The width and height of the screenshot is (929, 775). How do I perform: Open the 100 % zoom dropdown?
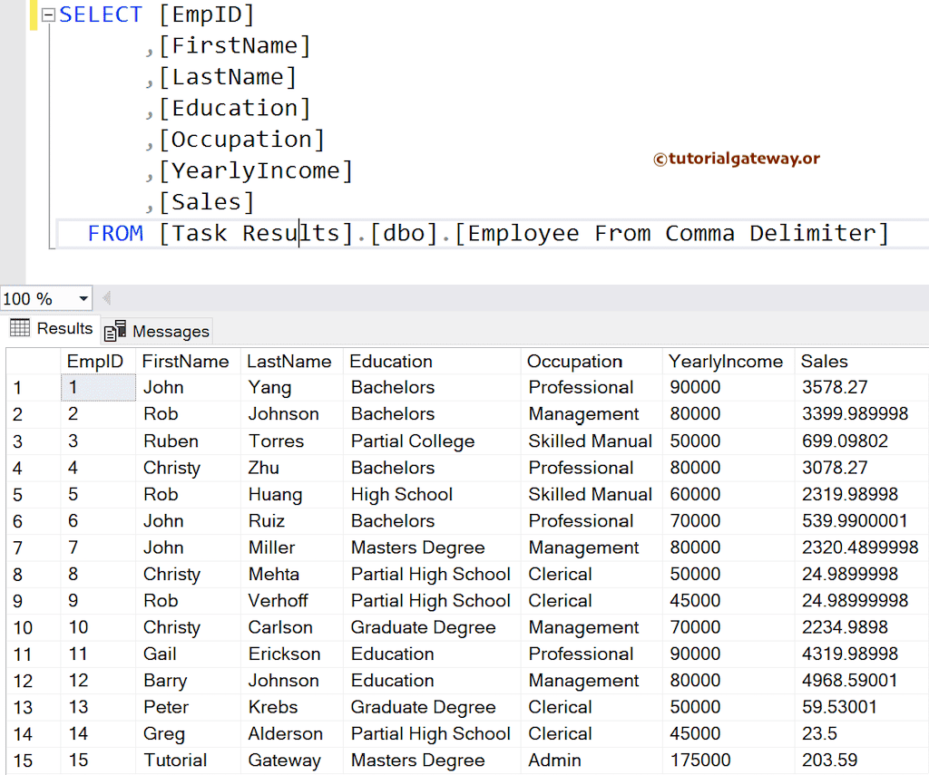pos(83,298)
